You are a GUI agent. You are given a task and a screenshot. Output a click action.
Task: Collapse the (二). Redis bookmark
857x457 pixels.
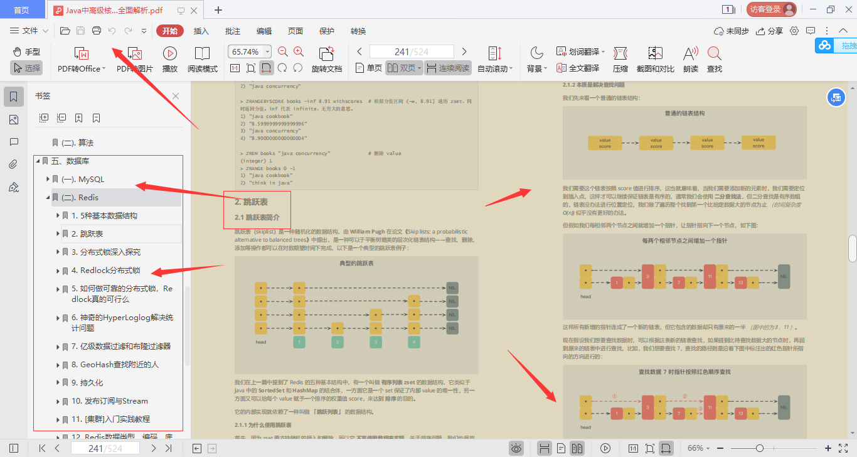point(48,198)
